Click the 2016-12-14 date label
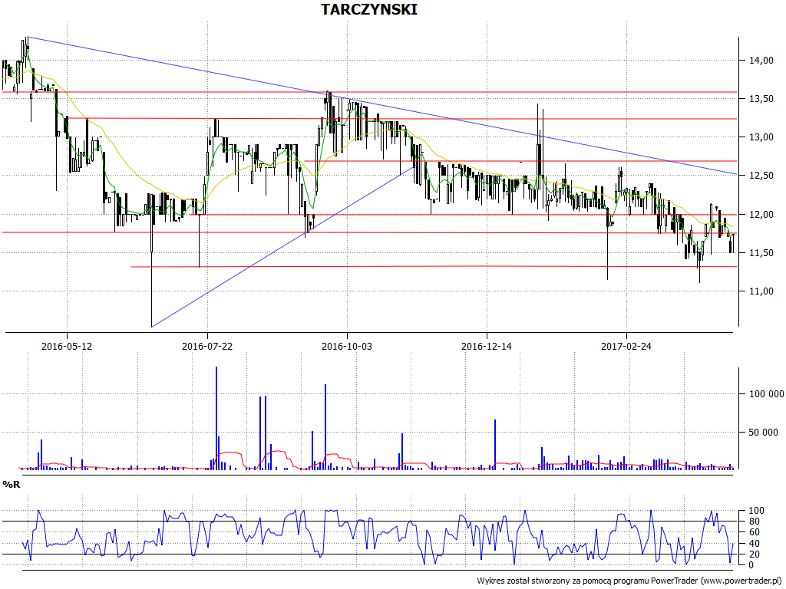 pyautogui.click(x=486, y=346)
